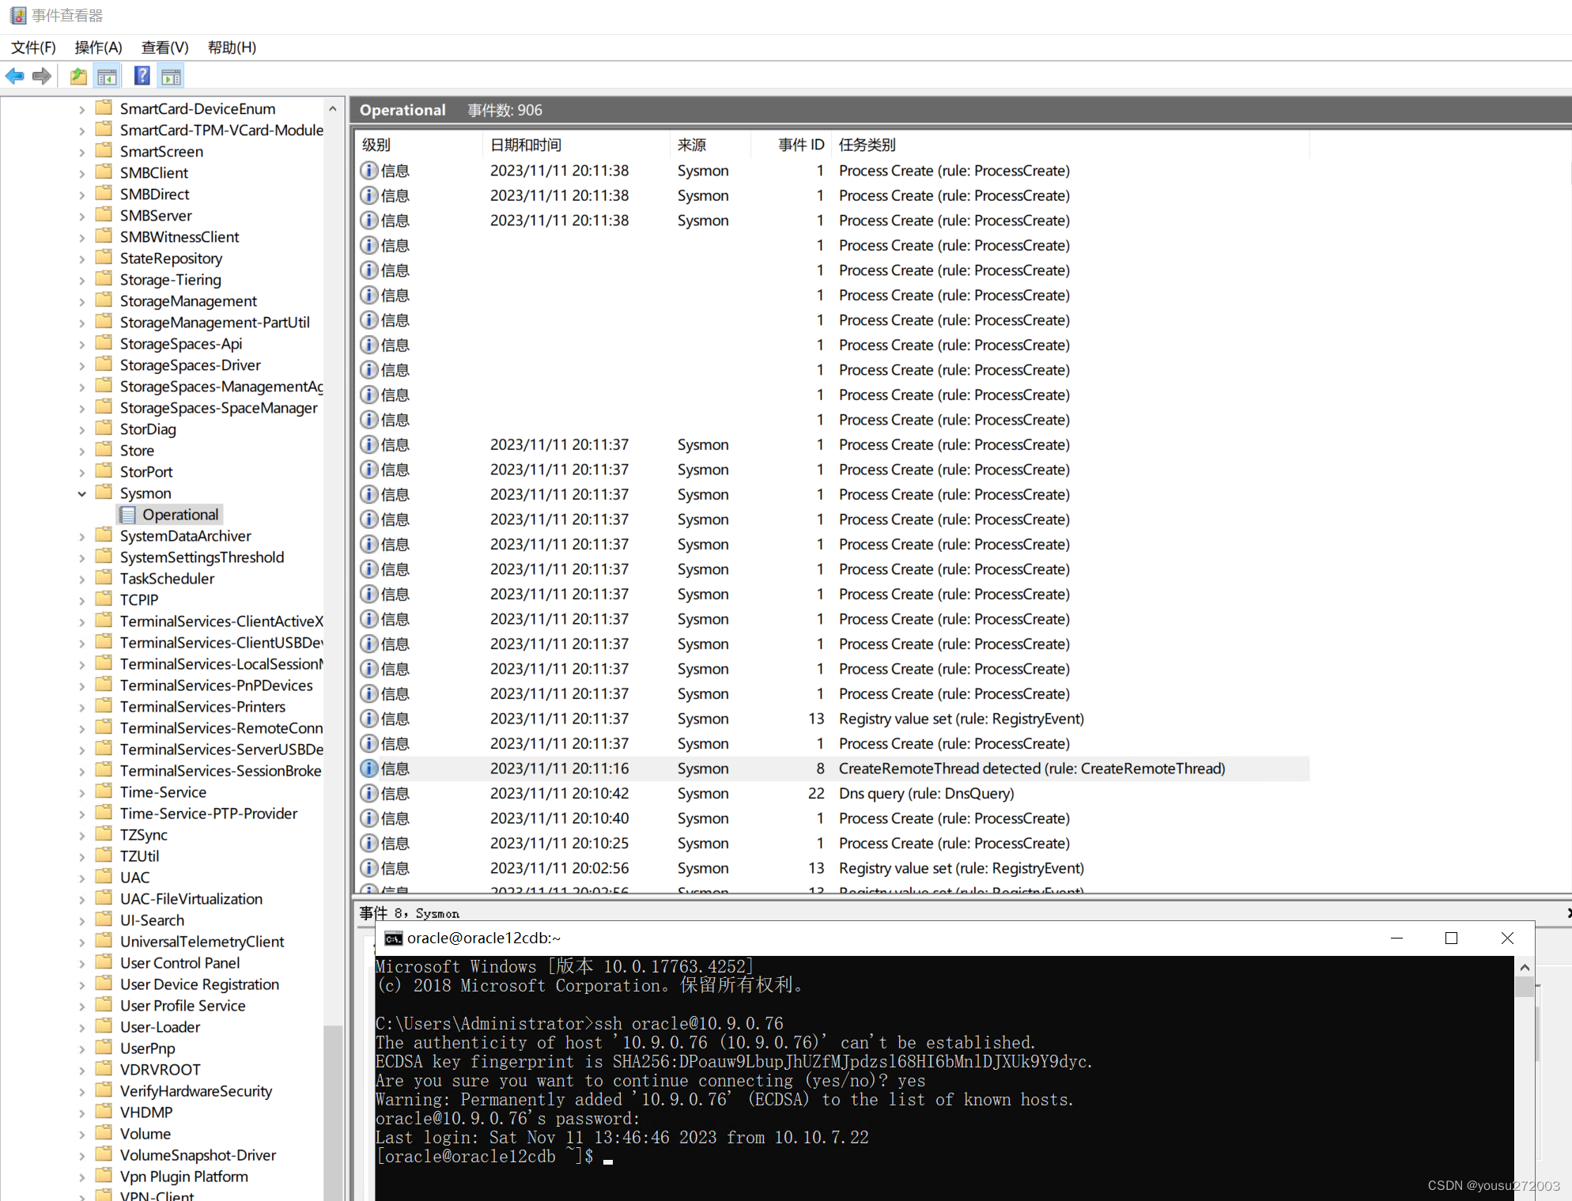Expand the TaskScheduler folder
The height and width of the screenshot is (1201, 1572).
[x=81, y=579]
